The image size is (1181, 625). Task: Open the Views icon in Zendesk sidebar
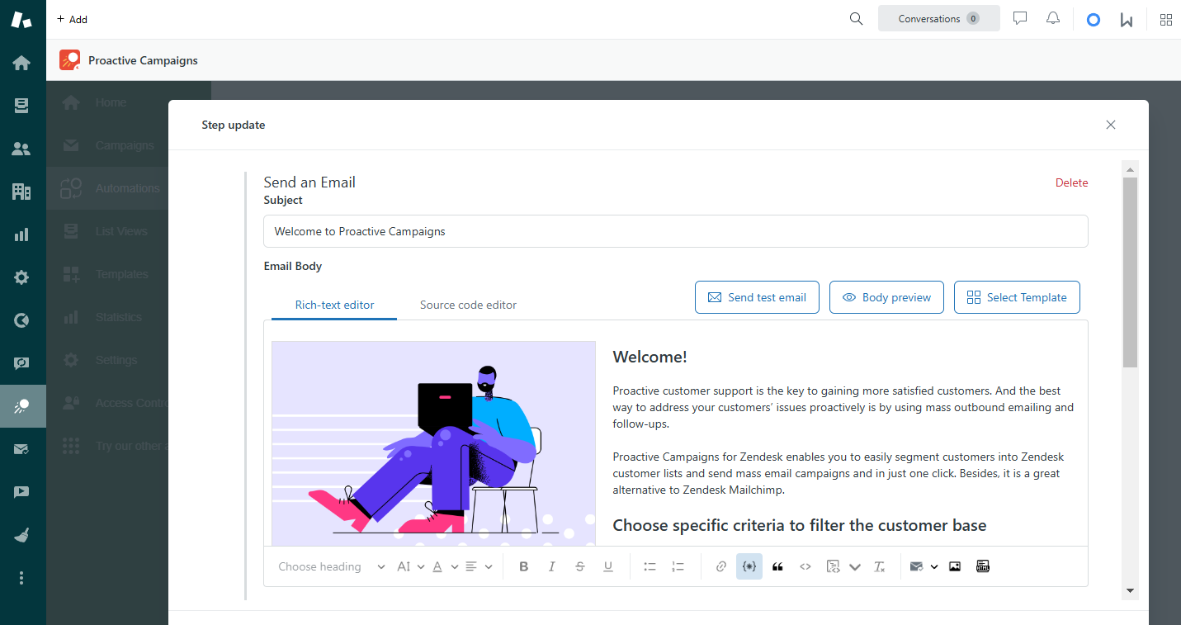(21, 106)
